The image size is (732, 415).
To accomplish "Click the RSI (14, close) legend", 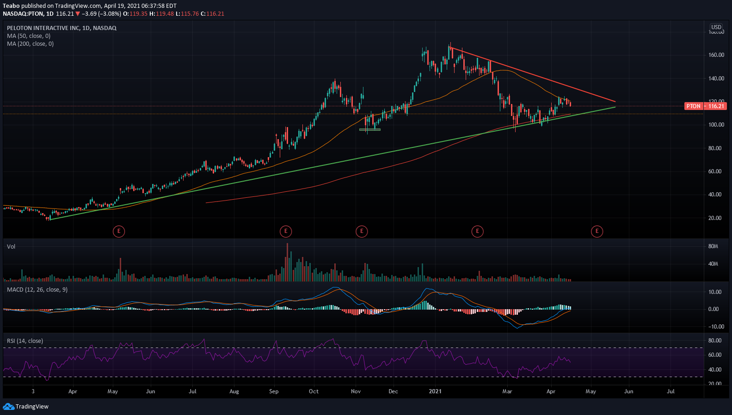I will [25, 341].
